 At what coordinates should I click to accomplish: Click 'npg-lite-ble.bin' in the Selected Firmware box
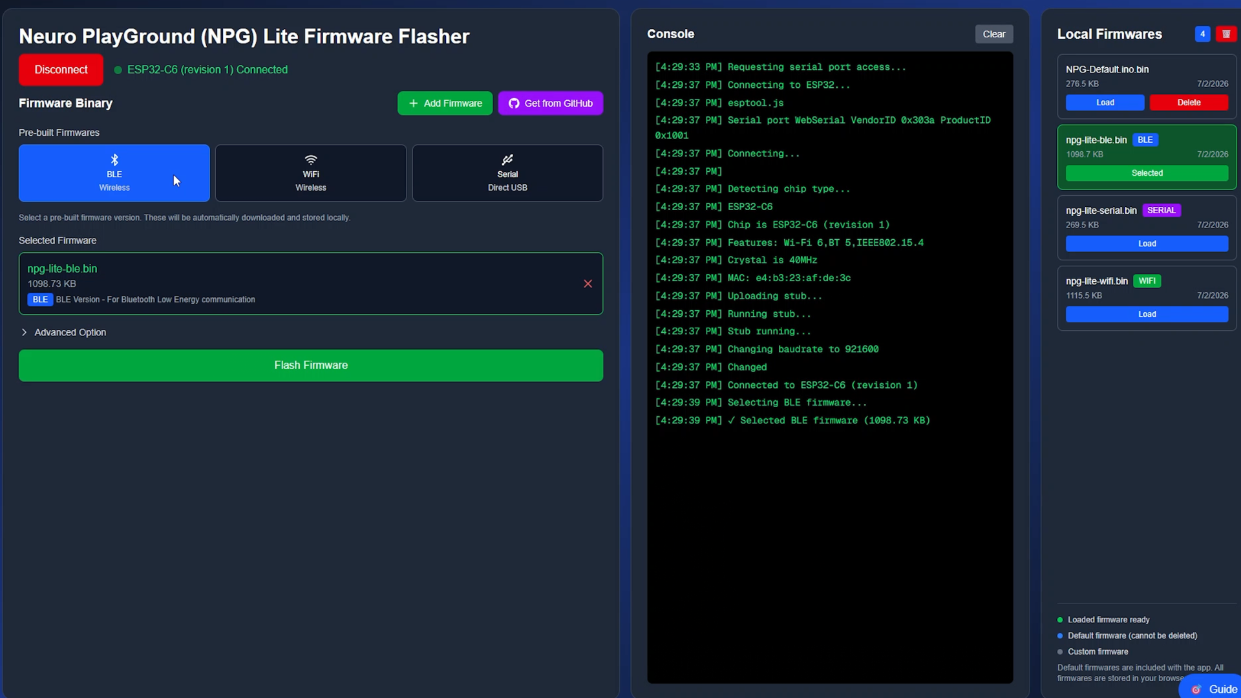[62, 269]
